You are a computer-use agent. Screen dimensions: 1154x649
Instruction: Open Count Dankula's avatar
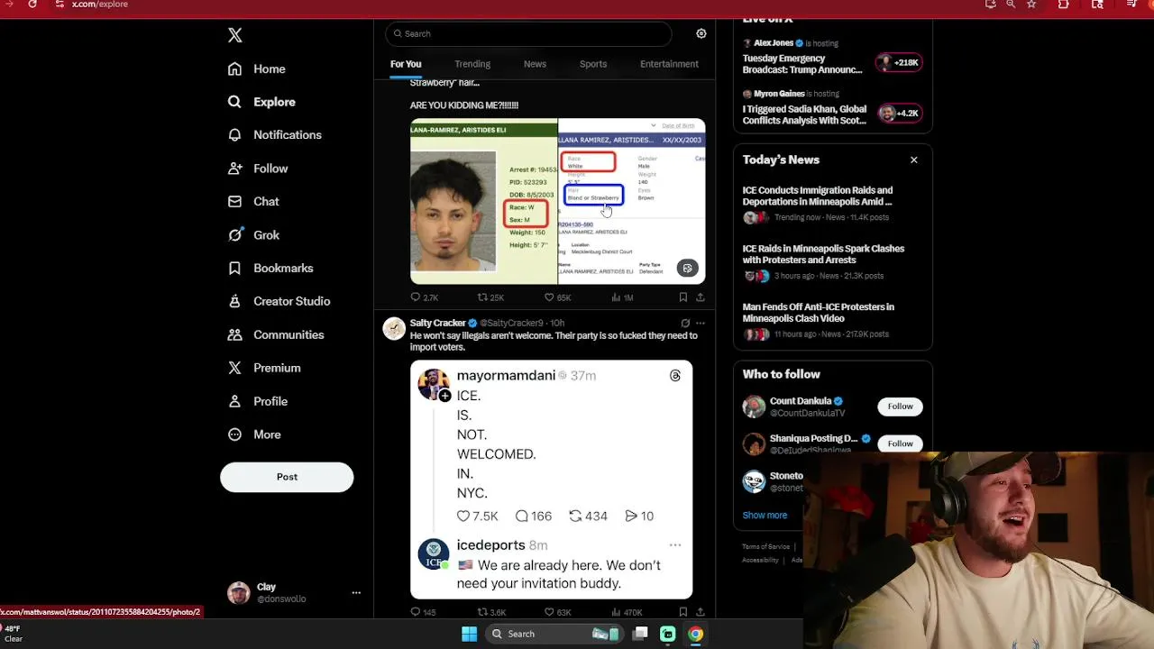(x=754, y=407)
